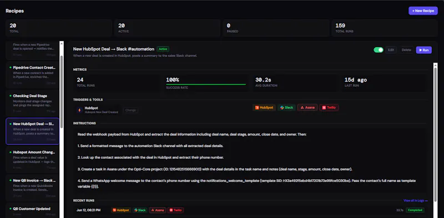Screen dimensions: 444x218
Task: Click the Delete button
Action: tap(406, 50)
